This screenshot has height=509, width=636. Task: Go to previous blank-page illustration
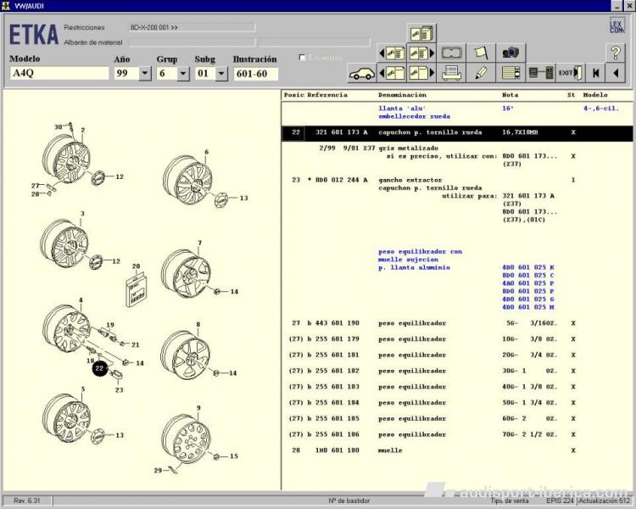(392, 73)
